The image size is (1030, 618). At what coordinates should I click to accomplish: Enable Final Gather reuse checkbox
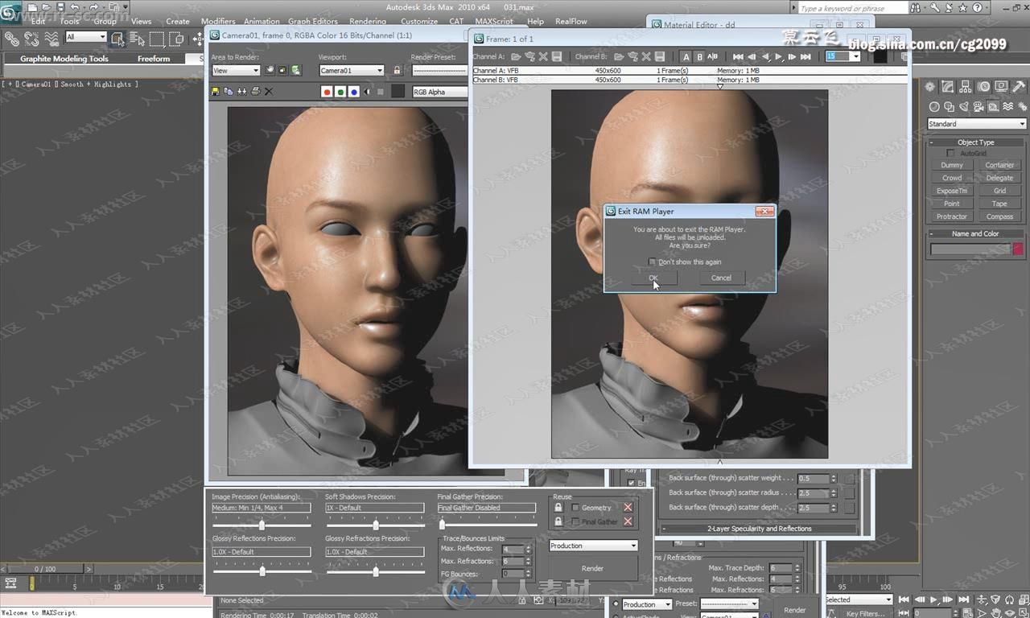coord(575,521)
